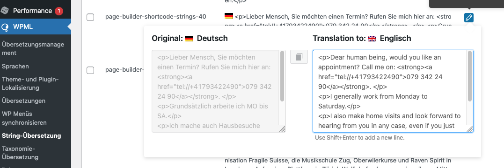The image size is (504, 168).
Task: Click the UK flag beside Translation label
Action: click(x=372, y=38)
